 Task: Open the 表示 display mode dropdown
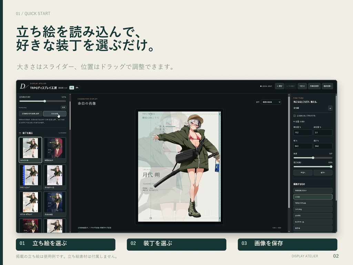click(x=271, y=102)
